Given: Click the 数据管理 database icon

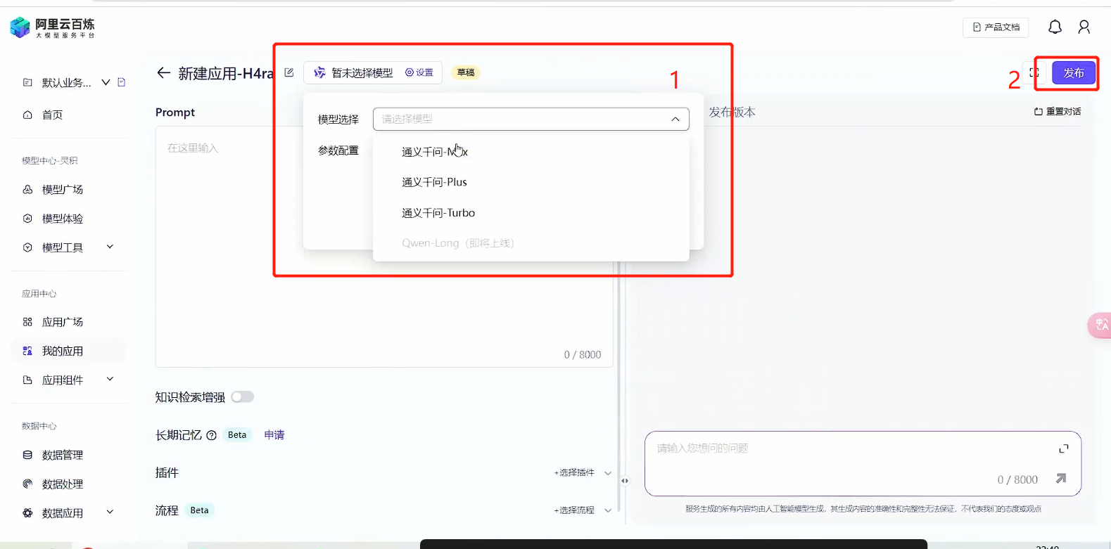Looking at the screenshot, I should (27, 456).
